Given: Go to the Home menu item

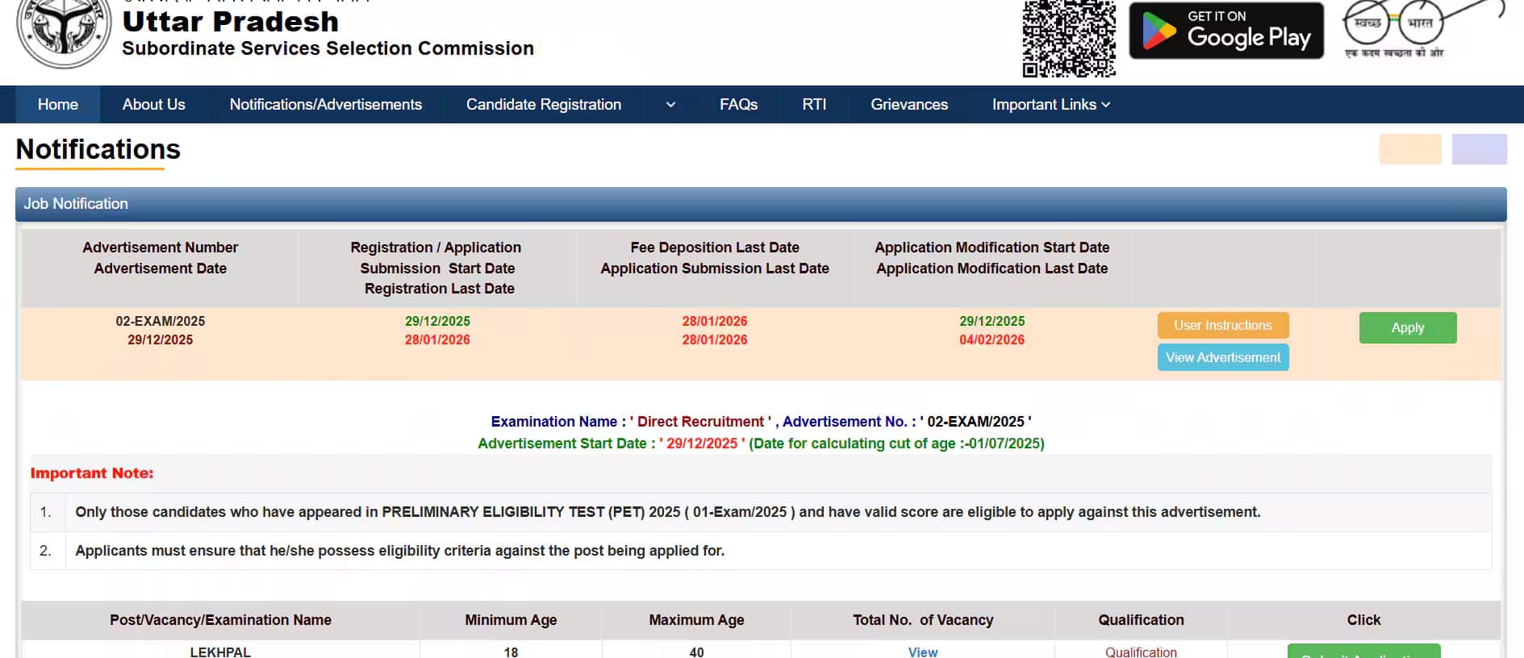Looking at the screenshot, I should tap(58, 105).
